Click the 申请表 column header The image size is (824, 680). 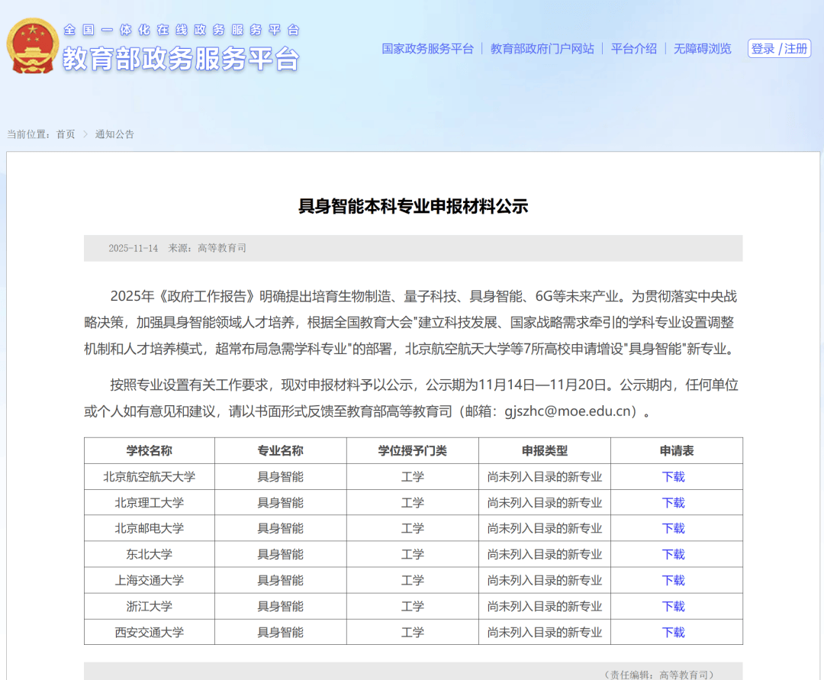click(x=676, y=451)
